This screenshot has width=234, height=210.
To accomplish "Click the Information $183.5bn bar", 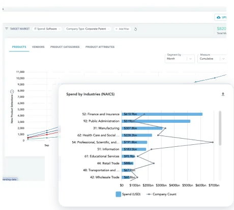I will (134, 149).
